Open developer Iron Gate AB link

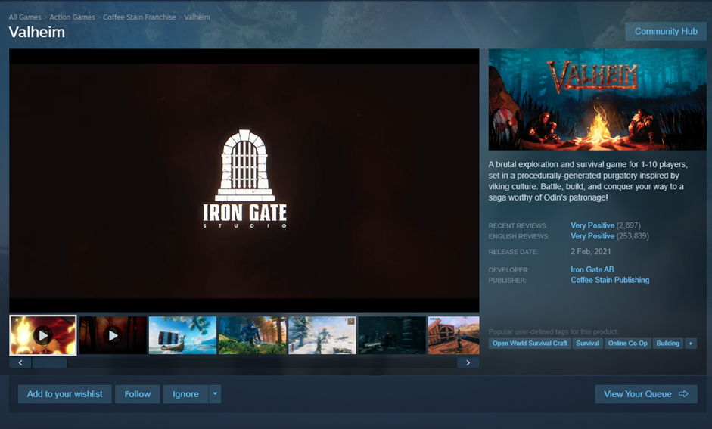point(592,269)
